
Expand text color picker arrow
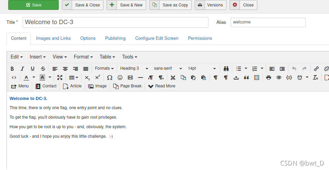pos(34,78)
